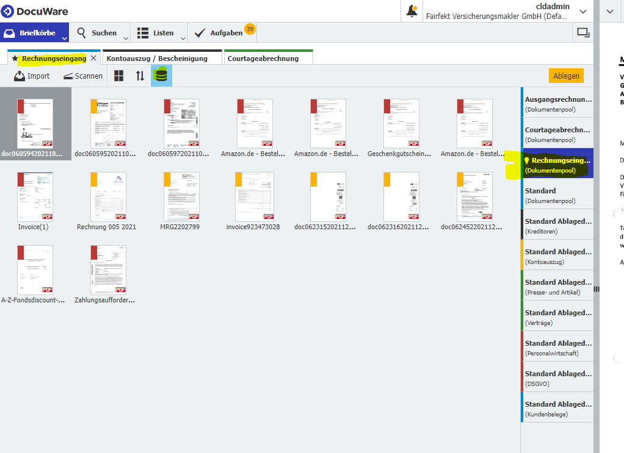Click the thumbnail grid view icon
This screenshot has height=453, width=624.
click(119, 76)
